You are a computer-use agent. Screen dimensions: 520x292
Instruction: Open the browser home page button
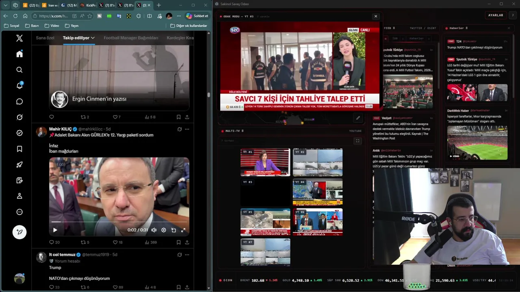tap(25, 16)
